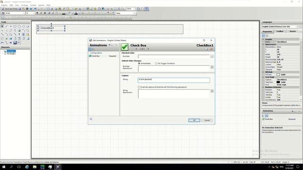Image resolution: width=303 pixels, height=170 pixels.
Task: Enable Override caption at Runtime checkbox
Action: tap(139, 87)
